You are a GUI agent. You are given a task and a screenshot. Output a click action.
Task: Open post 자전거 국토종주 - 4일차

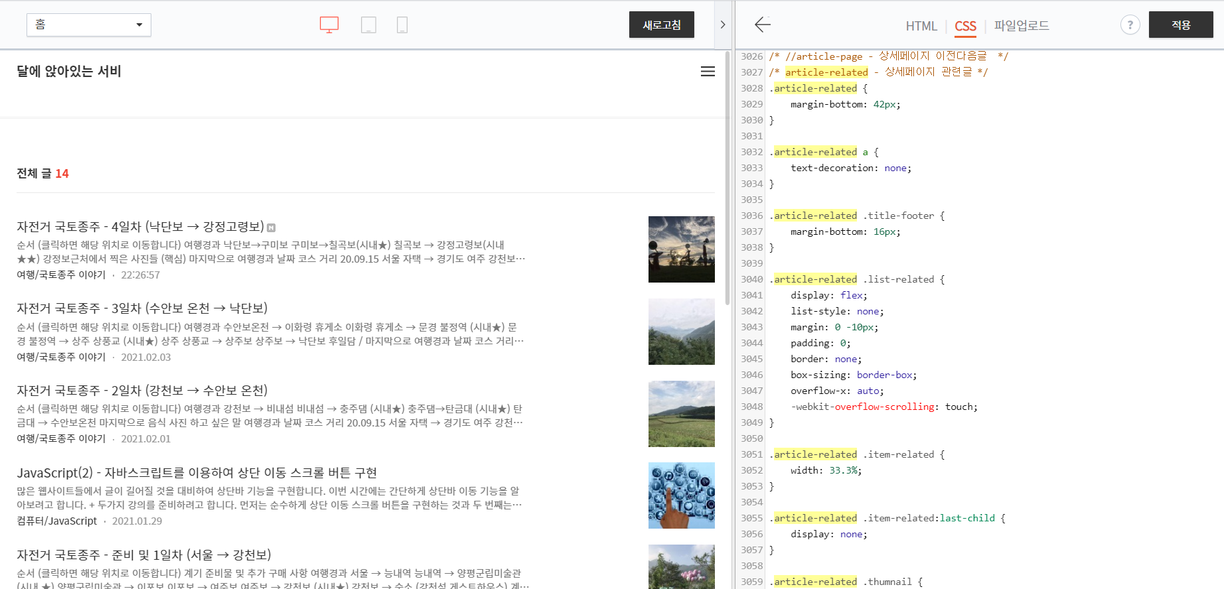140,227
